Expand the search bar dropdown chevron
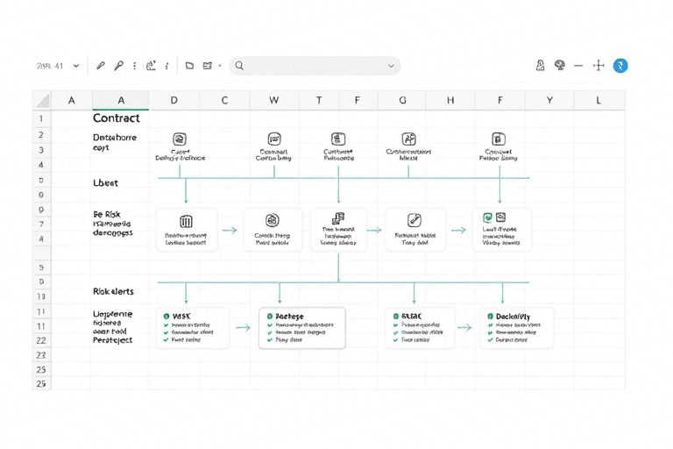The image size is (673, 449). pyautogui.click(x=391, y=66)
